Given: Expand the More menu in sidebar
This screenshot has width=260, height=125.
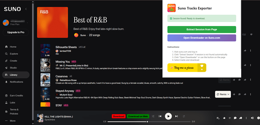Looking at the screenshot, I should pyautogui.click(x=12, y=121).
